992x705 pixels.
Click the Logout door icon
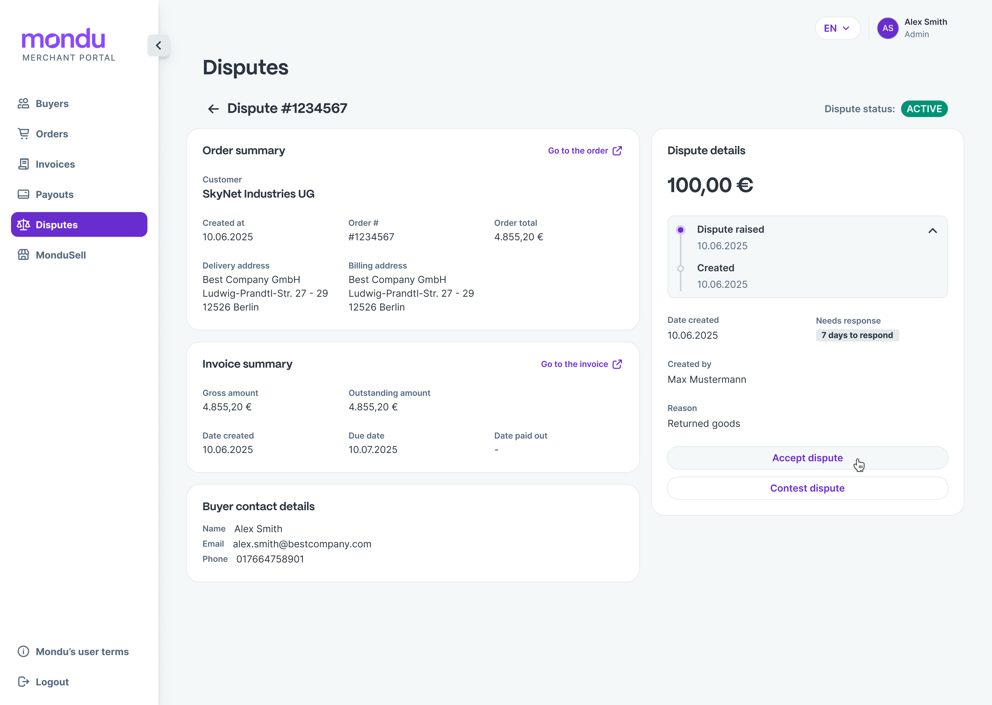(23, 682)
